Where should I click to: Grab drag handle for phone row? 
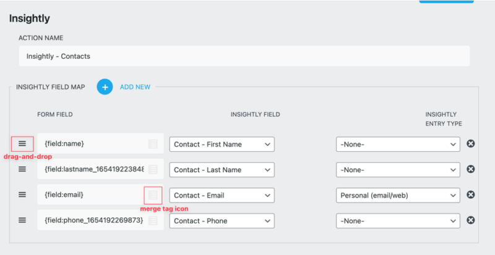(x=22, y=220)
